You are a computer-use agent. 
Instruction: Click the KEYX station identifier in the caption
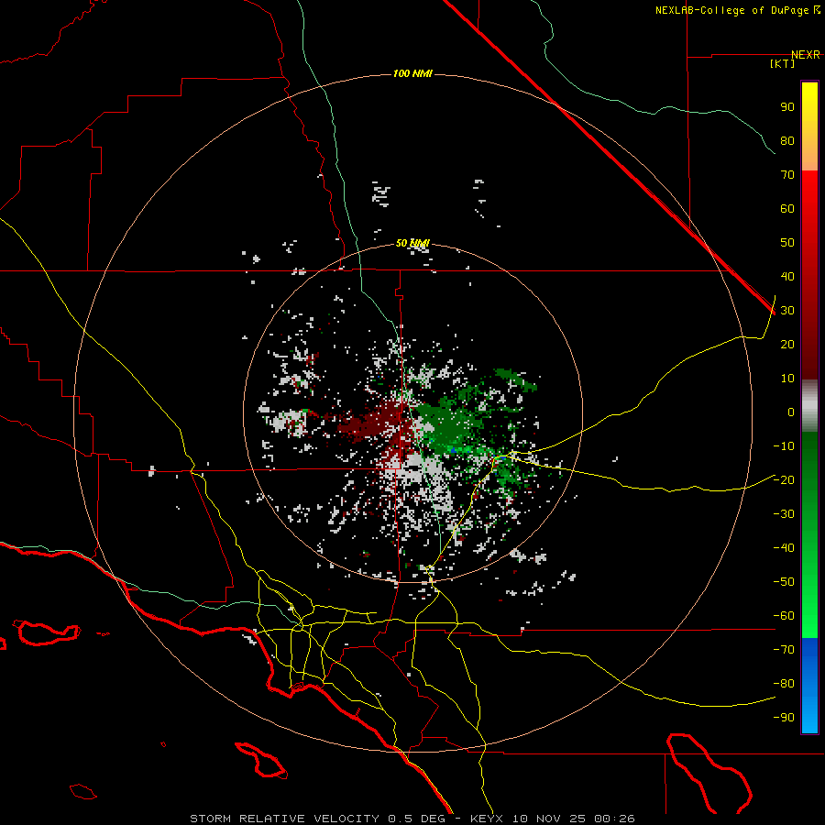487,819
